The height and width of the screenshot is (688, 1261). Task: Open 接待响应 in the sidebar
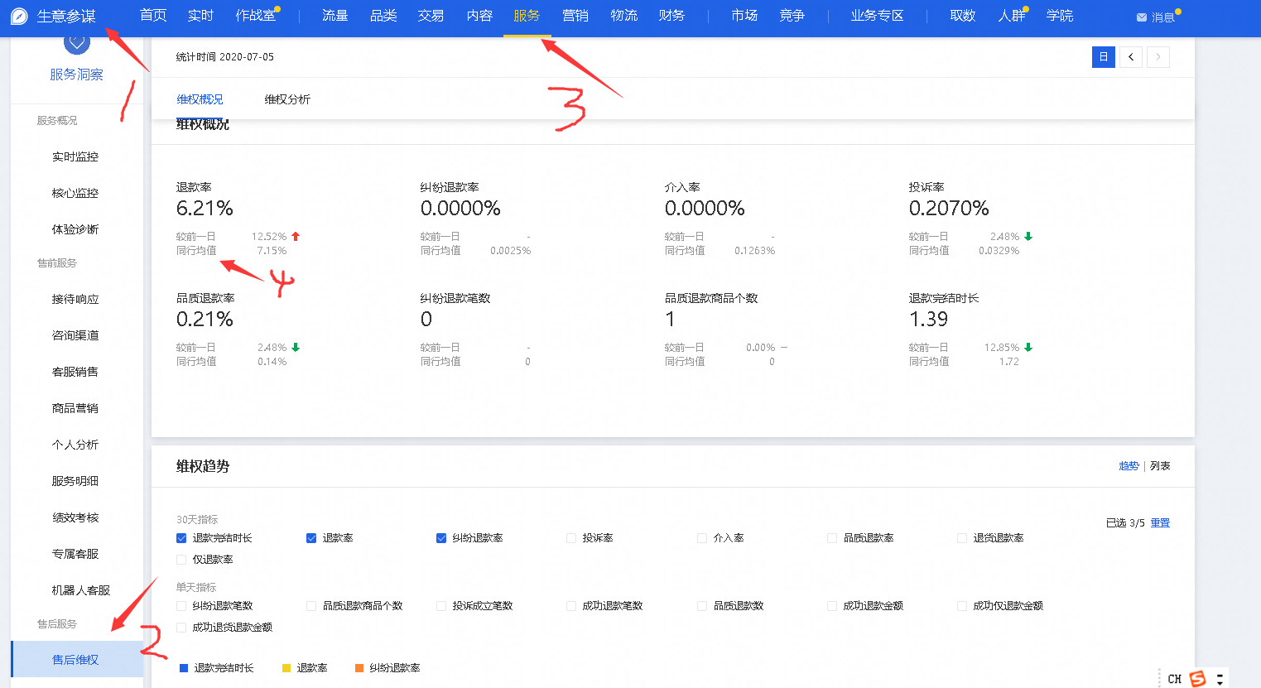75,299
